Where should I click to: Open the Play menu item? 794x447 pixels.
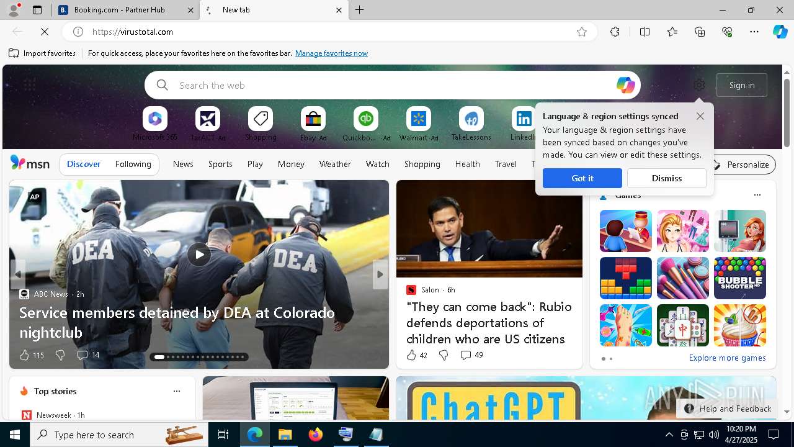click(255, 164)
